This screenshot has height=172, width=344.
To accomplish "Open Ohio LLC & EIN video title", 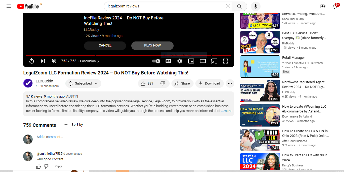I will pyautogui.click(x=305, y=133).
